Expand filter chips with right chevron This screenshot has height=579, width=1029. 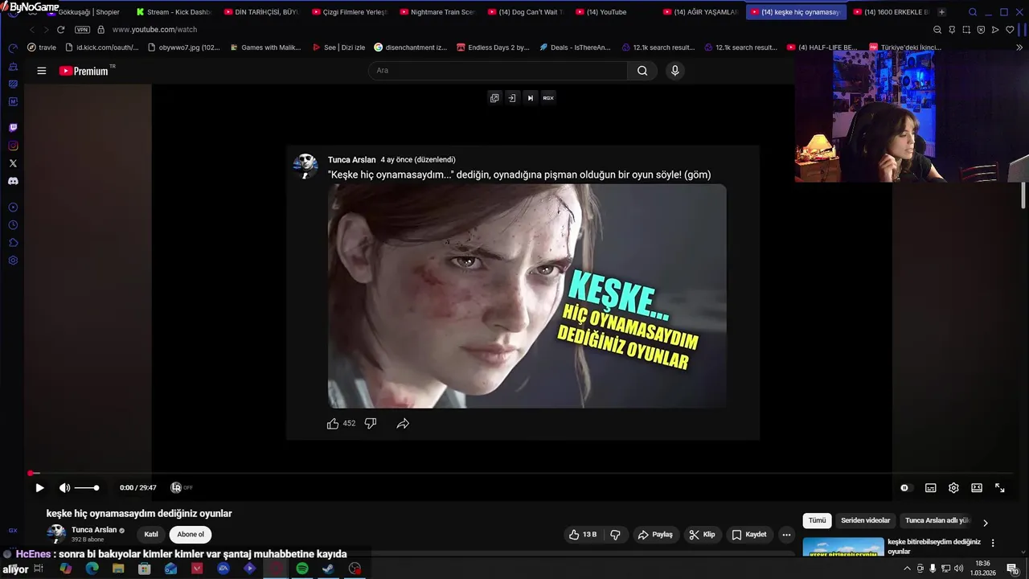coord(986,522)
